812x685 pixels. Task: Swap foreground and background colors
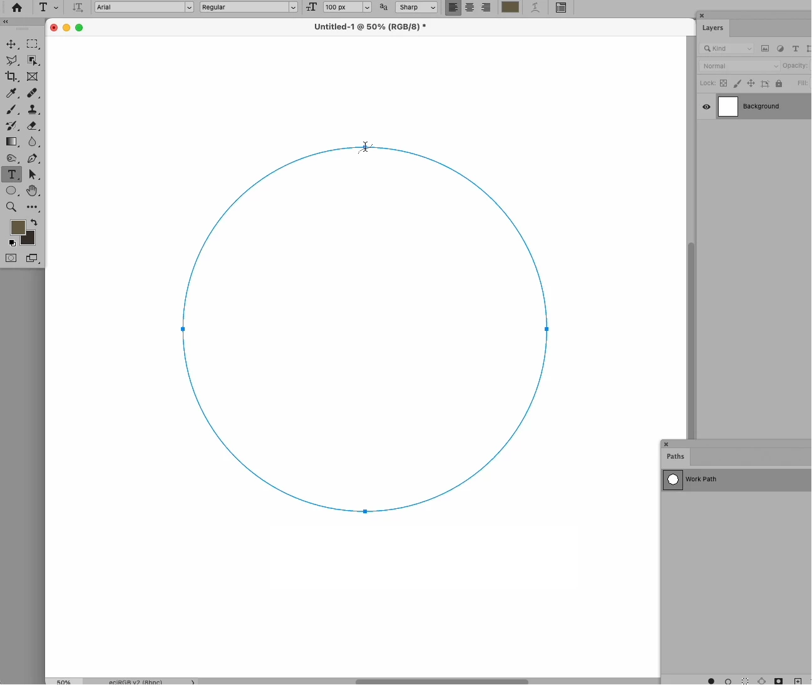(34, 222)
